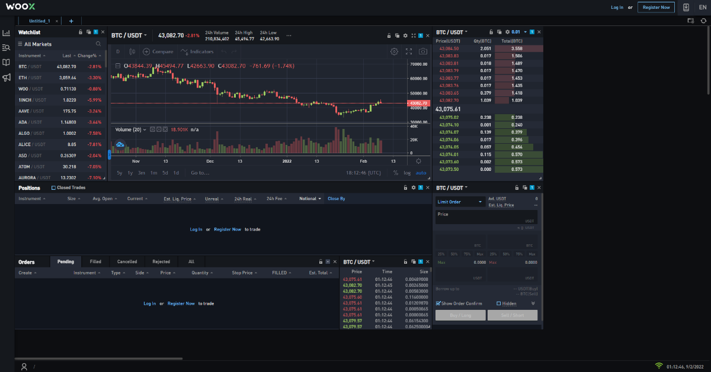The height and width of the screenshot is (372, 711).
Task: Check the Closed Trades checkbox
Action: tap(53, 187)
